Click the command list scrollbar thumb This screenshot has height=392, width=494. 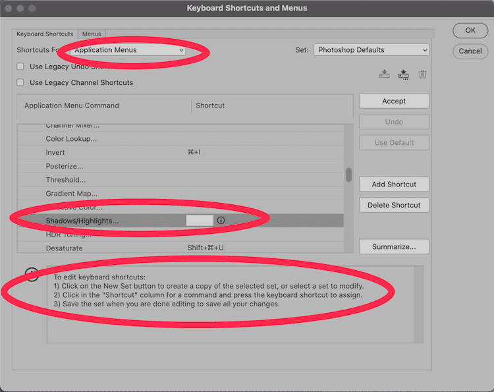(x=348, y=175)
